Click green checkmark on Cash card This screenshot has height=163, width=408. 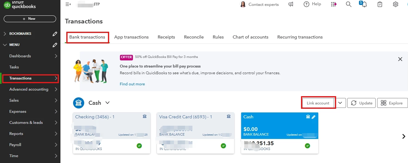pos(307,146)
